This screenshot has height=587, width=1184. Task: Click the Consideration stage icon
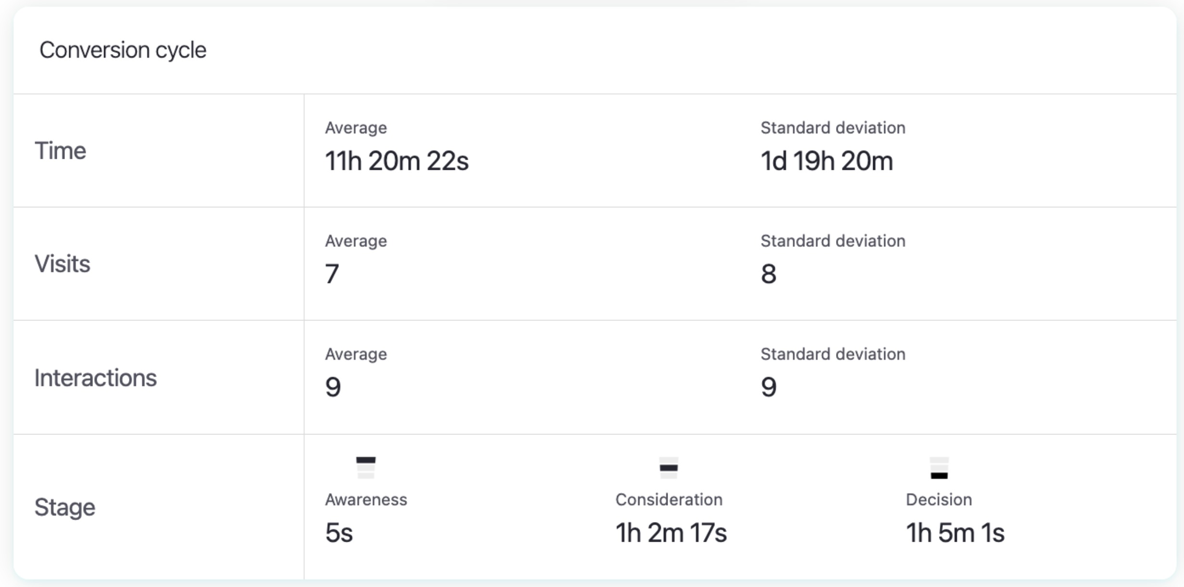(669, 468)
